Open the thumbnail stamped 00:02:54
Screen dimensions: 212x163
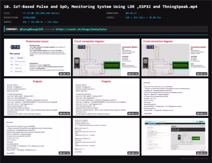(175, 57)
